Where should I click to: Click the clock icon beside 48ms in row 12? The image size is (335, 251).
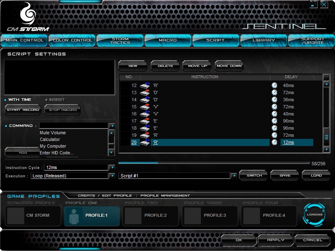pos(275,85)
